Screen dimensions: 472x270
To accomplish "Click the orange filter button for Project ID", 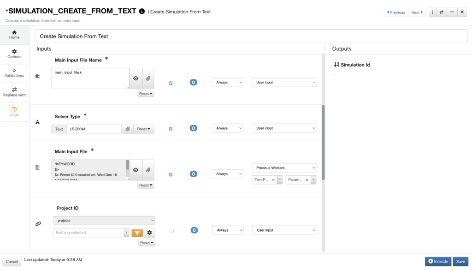I will pyautogui.click(x=137, y=233).
